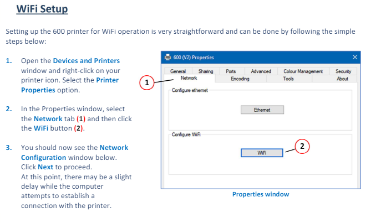Open the About tab
This screenshot has width=376, height=223.
point(342,79)
